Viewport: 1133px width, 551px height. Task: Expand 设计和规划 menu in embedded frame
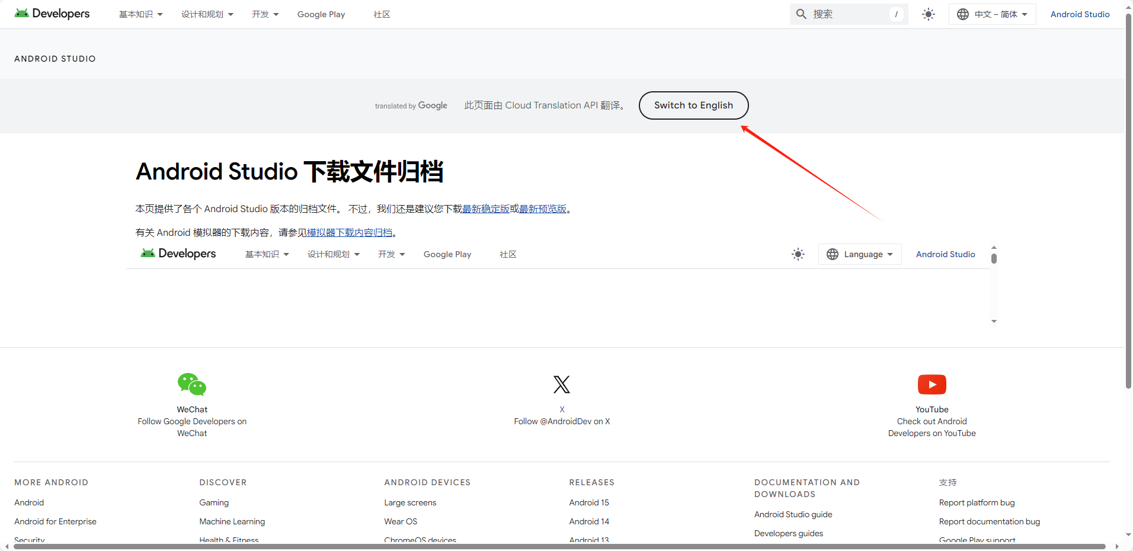tap(334, 254)
